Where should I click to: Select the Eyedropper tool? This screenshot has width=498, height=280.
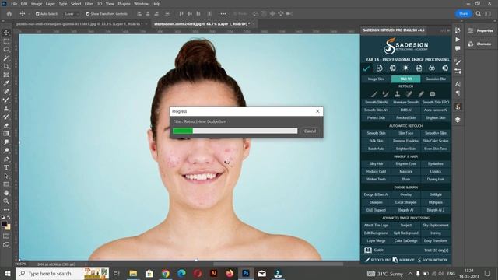click(6, 83)
